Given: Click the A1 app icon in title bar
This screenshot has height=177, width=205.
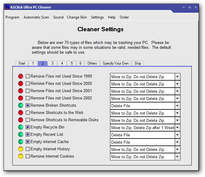Looking at the screenshot, I should (7, 7).
